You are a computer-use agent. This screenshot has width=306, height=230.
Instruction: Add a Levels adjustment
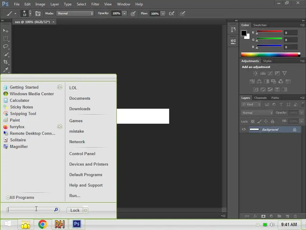[x=263, y=73]
